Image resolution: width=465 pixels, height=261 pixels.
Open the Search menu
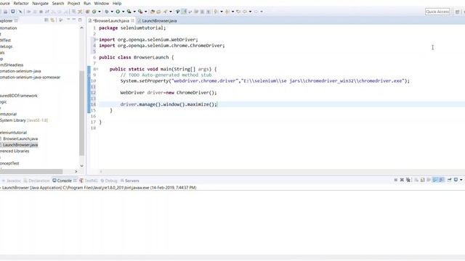click(58, 3)
